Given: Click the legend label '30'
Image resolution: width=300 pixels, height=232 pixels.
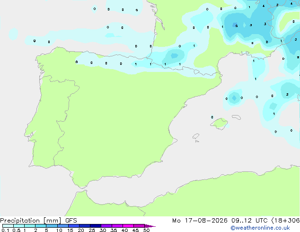Looking at the screenshot, I should (103, 230).
